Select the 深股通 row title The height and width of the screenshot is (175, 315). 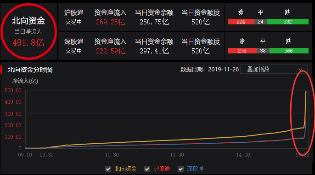[x=74, y=42]
